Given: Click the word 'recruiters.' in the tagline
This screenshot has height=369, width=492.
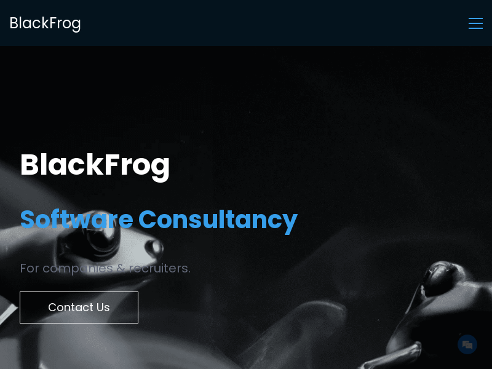Looking at the screenshot, I should coord(160,268).
